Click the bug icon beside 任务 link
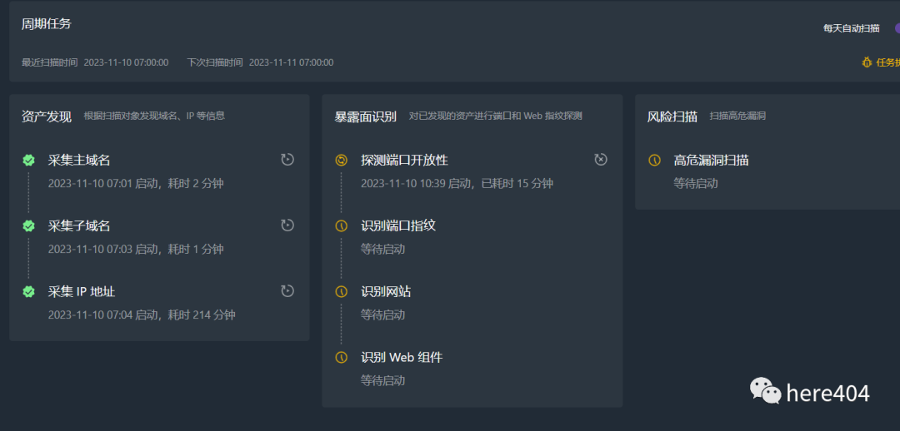Image resolution: width=900 pixels, height=431 pixels. point(867,62)
